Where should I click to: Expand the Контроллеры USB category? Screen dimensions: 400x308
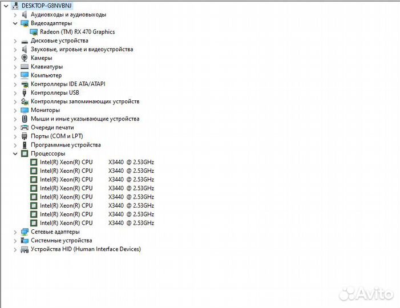click(15, 93)
